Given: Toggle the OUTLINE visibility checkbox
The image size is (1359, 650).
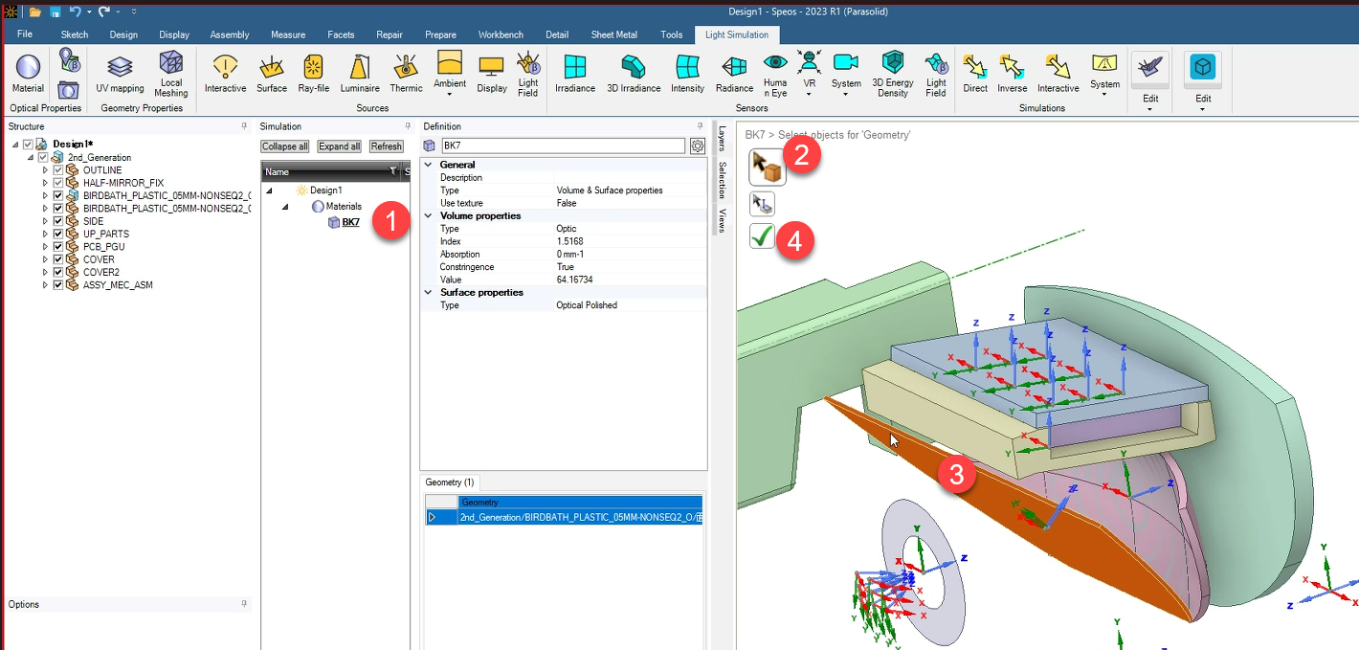Looking at the screenshot, I should [58, 170].
